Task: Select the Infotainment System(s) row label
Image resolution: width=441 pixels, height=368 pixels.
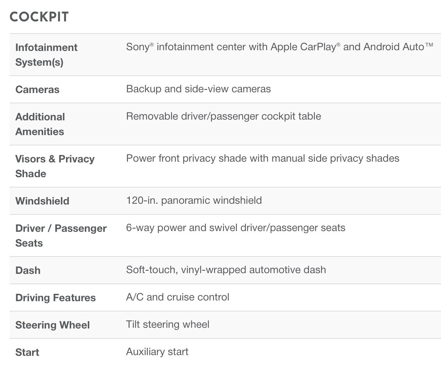Action: click(46, 55)
